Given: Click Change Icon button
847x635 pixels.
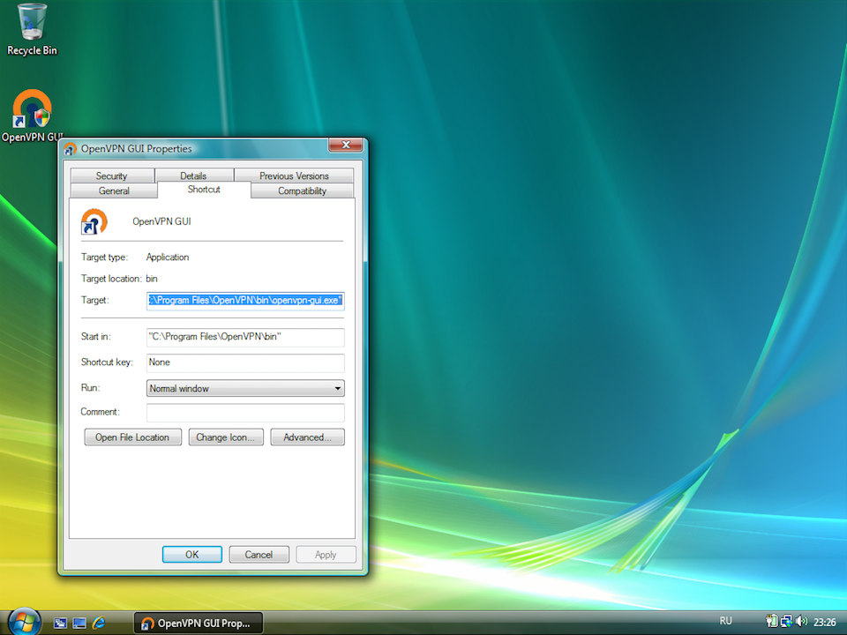Looking at the screenshot, I should point(226,437).
